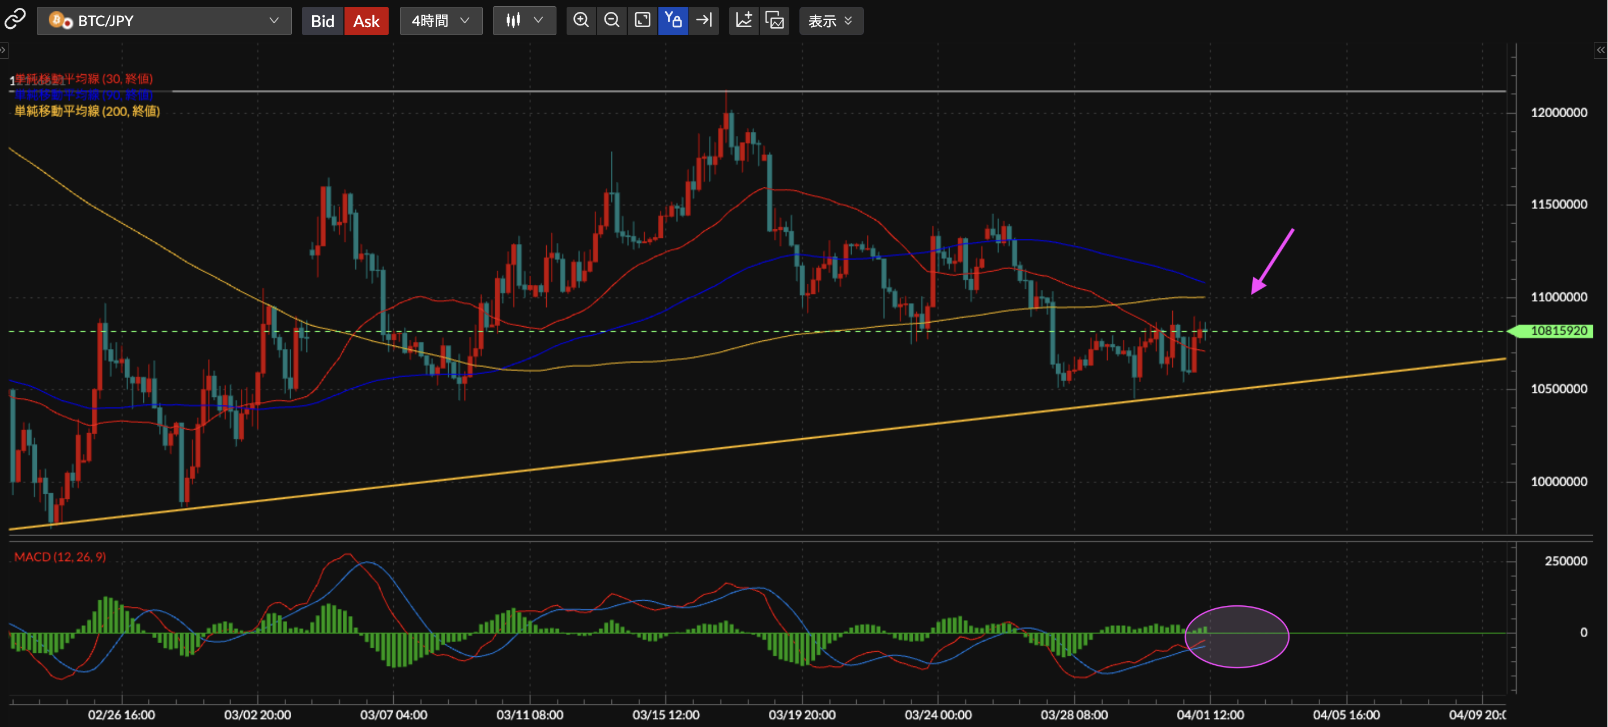The width and height of the screenshot is (1608, 727).
Task: Zoom in on the chart
Action: point(581,20)
